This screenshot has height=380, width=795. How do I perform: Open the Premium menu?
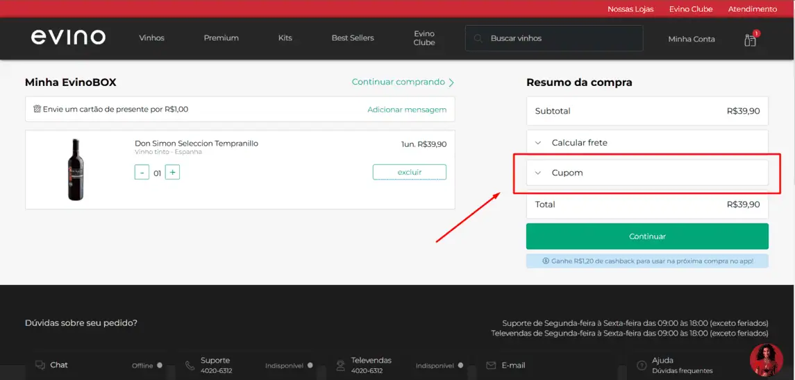coord(221,38)
